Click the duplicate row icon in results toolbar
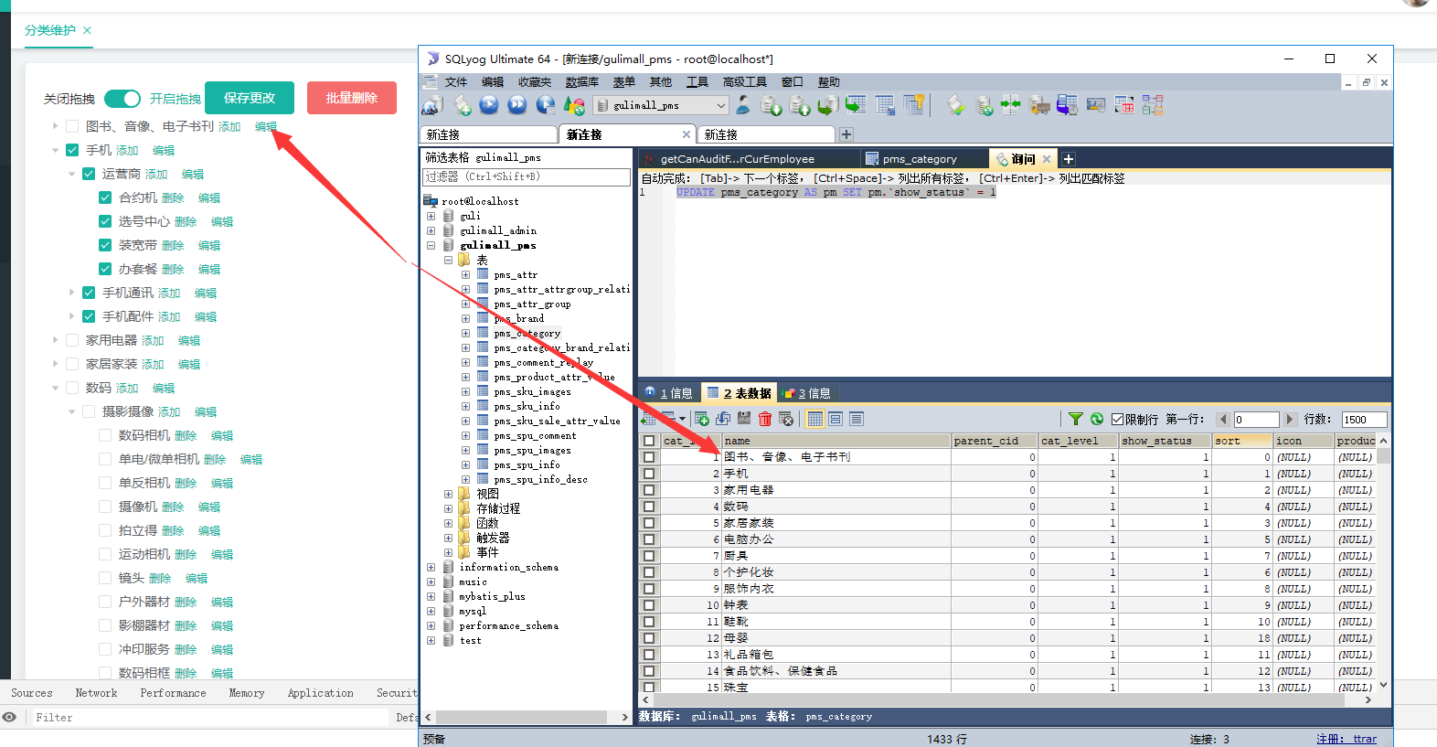Viewport: 1437px width, 747px height. 723,419
